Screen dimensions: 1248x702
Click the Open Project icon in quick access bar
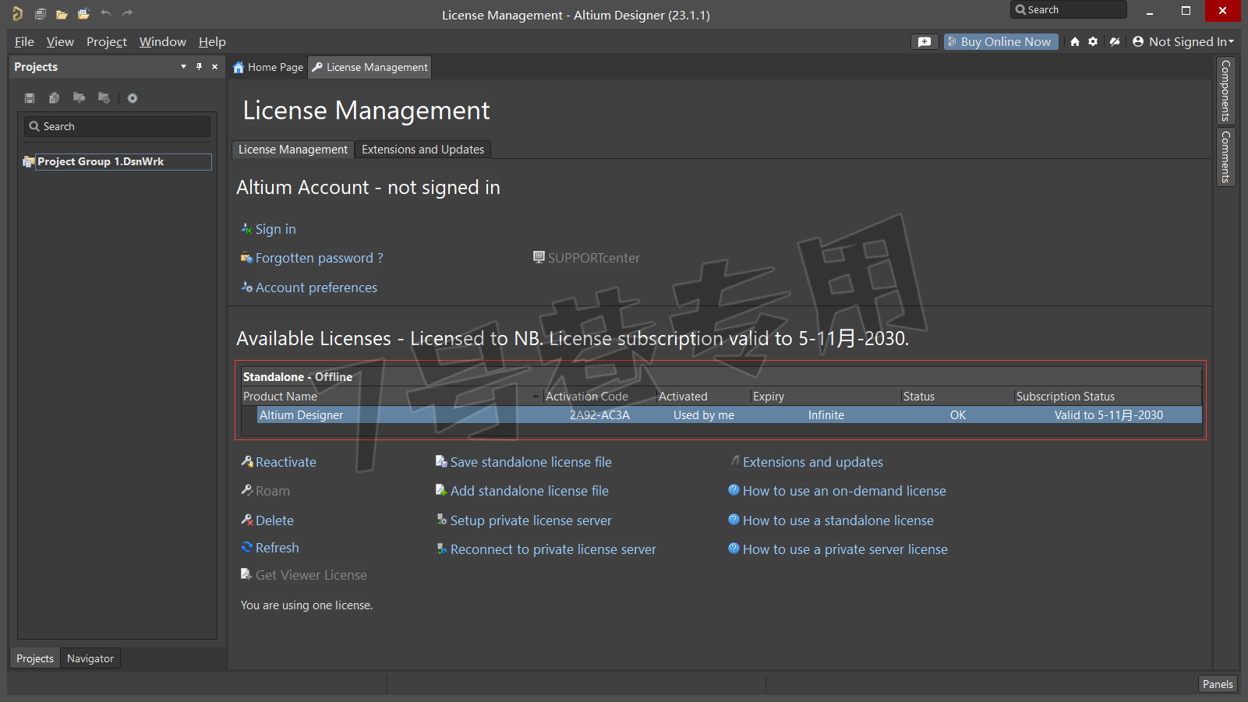83,13
